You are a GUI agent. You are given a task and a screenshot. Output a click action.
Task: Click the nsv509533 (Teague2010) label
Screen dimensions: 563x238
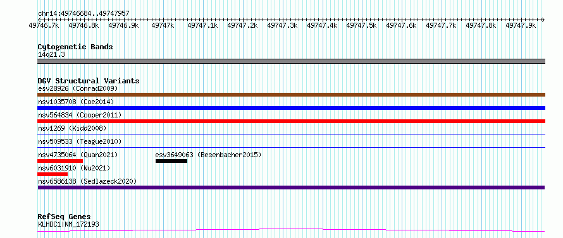(80, 141)
